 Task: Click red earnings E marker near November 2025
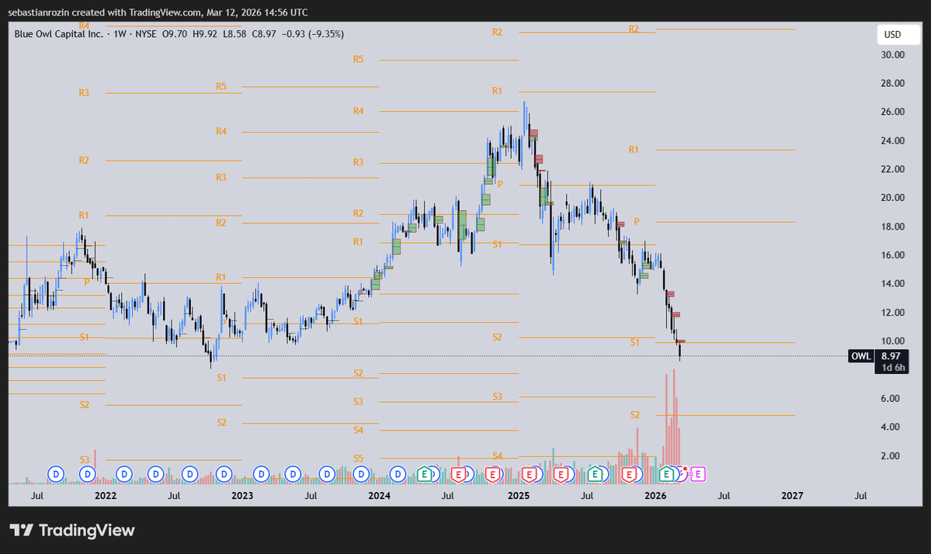click(x=630, y=474)
